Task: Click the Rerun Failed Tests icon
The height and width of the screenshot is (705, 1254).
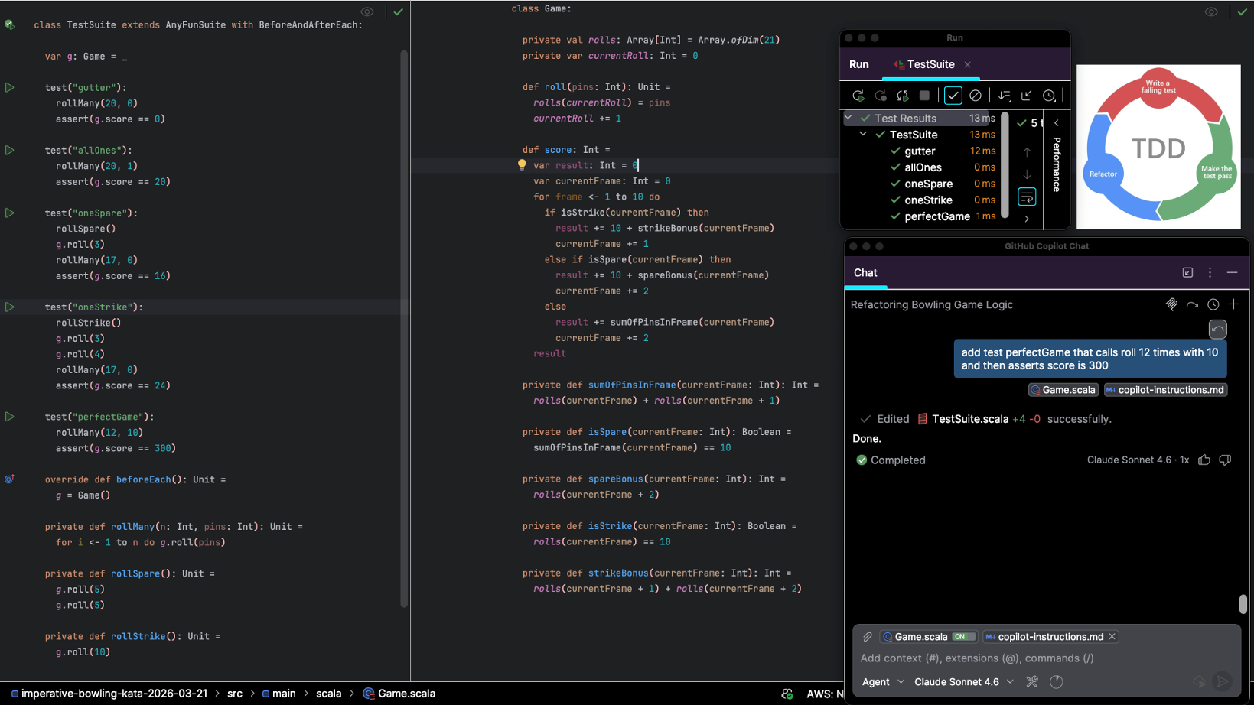Action: pyautogui.click(x=881, y=96)
